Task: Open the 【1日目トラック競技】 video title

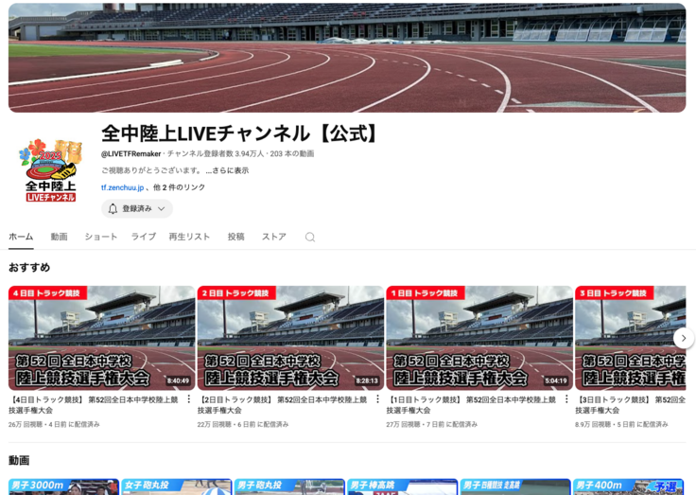Action: [x=471, y=405]
